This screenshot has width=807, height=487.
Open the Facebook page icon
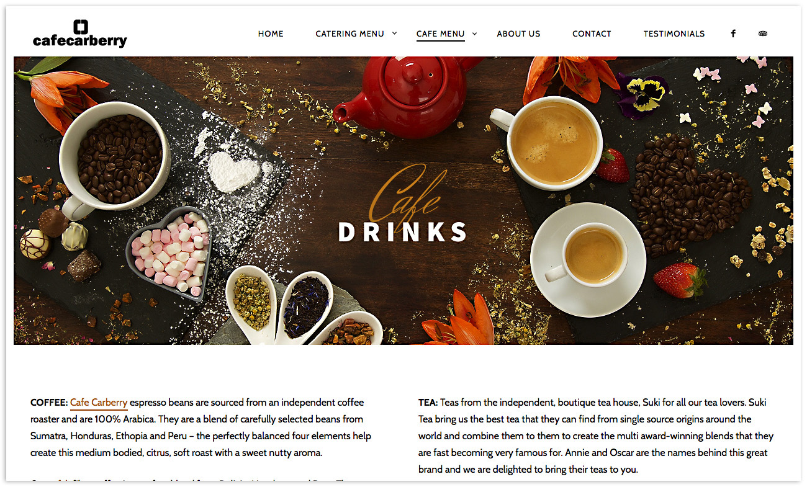pyautogui.click(x=733, y=34)
